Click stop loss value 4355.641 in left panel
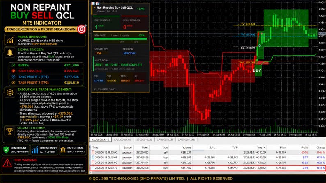 point(71,71)
